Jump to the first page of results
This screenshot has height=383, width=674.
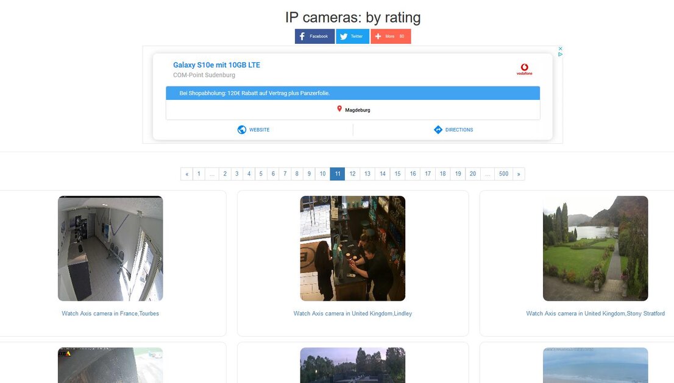point(198,174)
